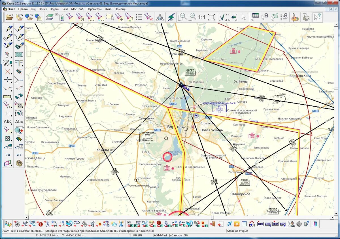Screen dimensions: 340x239
Task: Click the printer icon
Action: [x=306, y=17]
